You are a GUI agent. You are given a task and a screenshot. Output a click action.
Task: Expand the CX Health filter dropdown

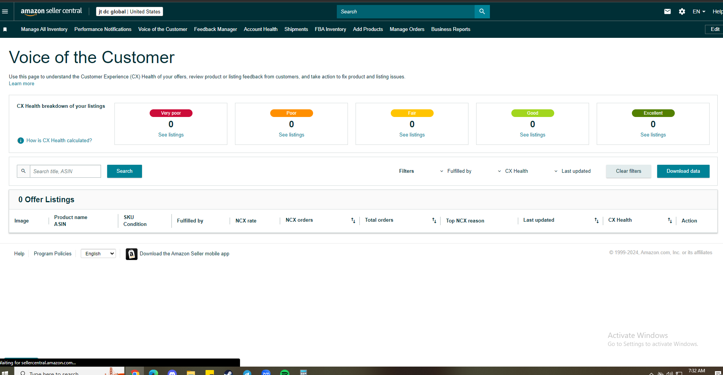[513, 171]
